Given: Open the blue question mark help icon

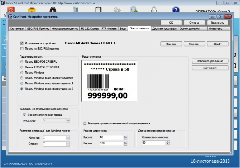Looking at the screenshot, I should [176, 10].
